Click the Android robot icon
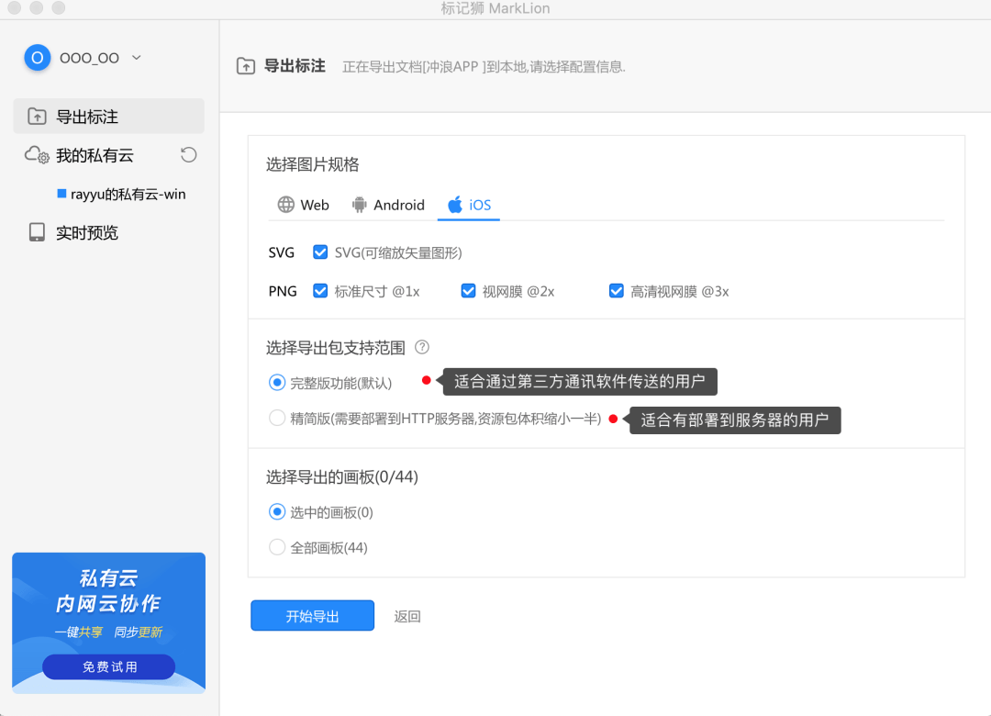This screenshot has height=716, width=991. (359, 205)
